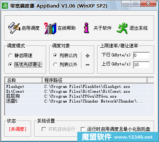Remove program with the minus icon

tap(87, 65)
